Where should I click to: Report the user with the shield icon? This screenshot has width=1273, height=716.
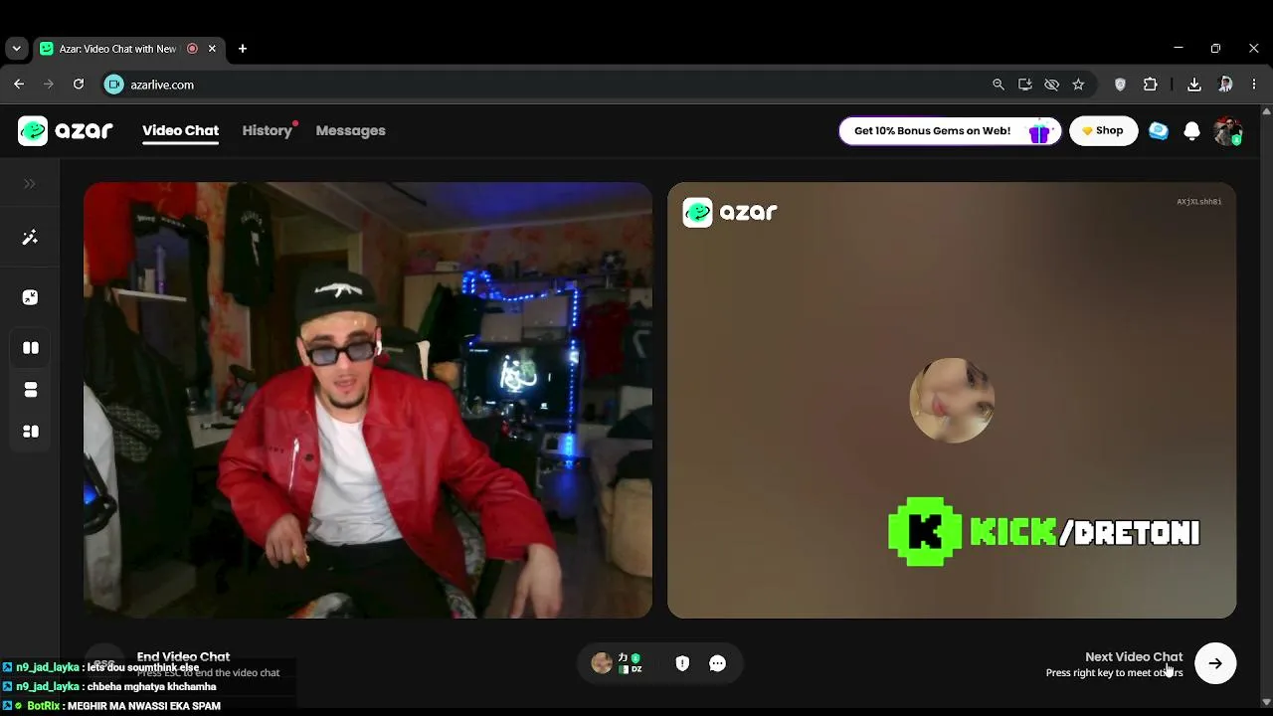(x=682, y=663)
